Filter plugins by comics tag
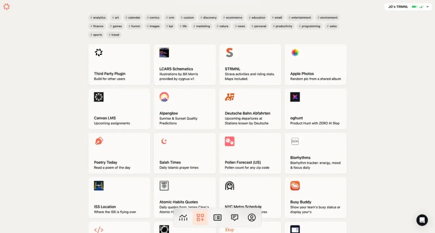The height and width of the screenshot is (233, 435). 153,17
